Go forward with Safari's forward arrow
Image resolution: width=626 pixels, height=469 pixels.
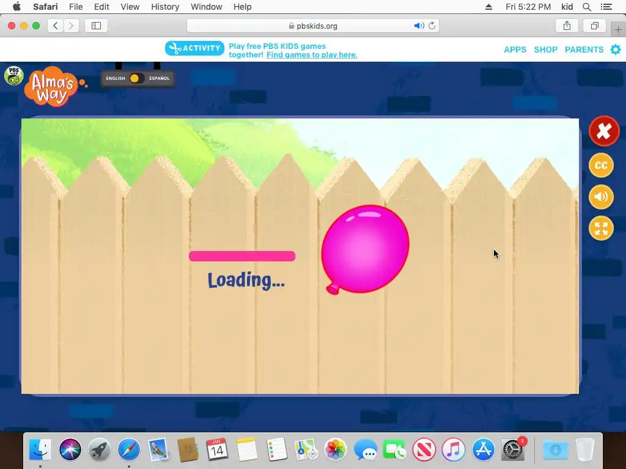point(71,26)
